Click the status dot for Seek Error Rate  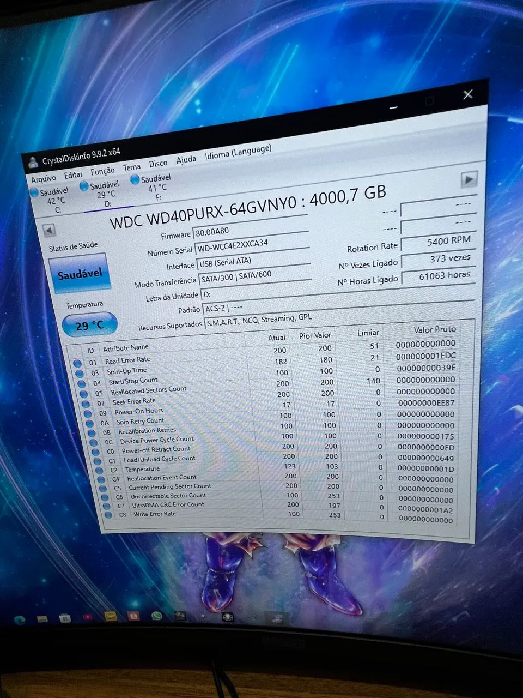(86, 404)
